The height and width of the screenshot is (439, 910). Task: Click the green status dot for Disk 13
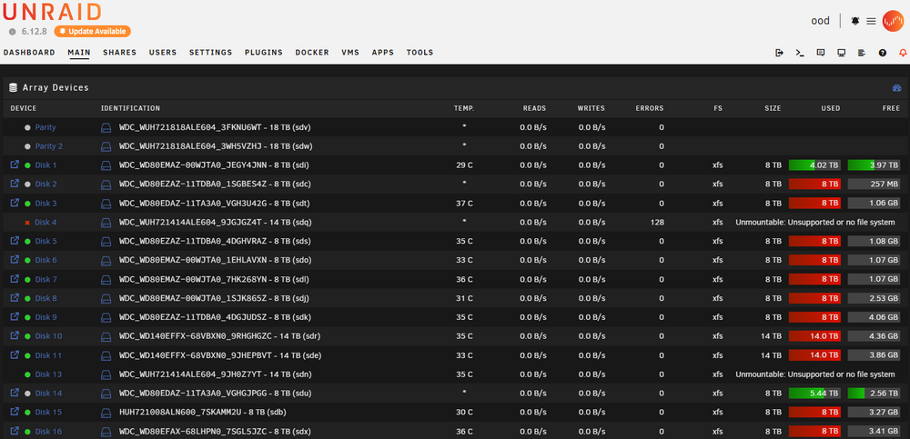[26, 374]
